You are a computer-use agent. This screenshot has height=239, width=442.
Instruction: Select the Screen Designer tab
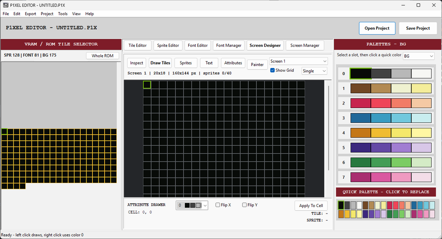pos(265,45)
